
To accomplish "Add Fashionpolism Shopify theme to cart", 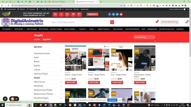I will click(x=140, y=82).
